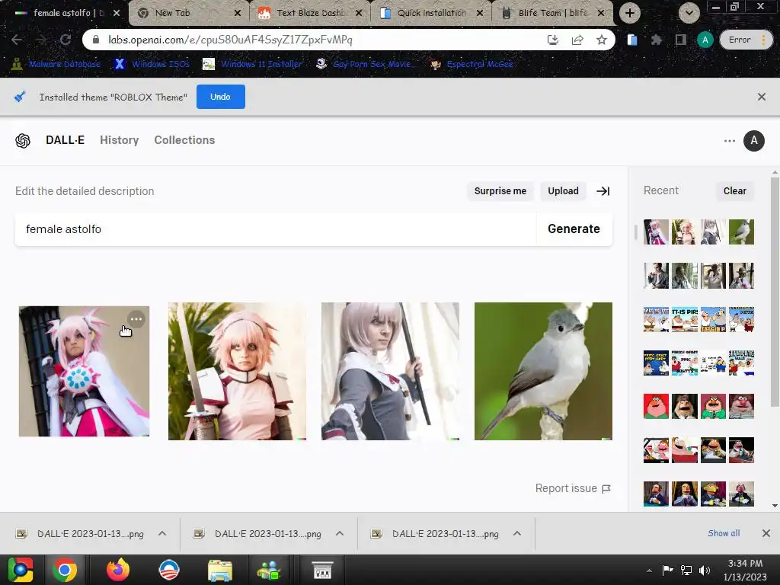The image size is (780, 585).
Task: Open the Obama-logo app in the taskbar
Action: (x=168, y=570)
